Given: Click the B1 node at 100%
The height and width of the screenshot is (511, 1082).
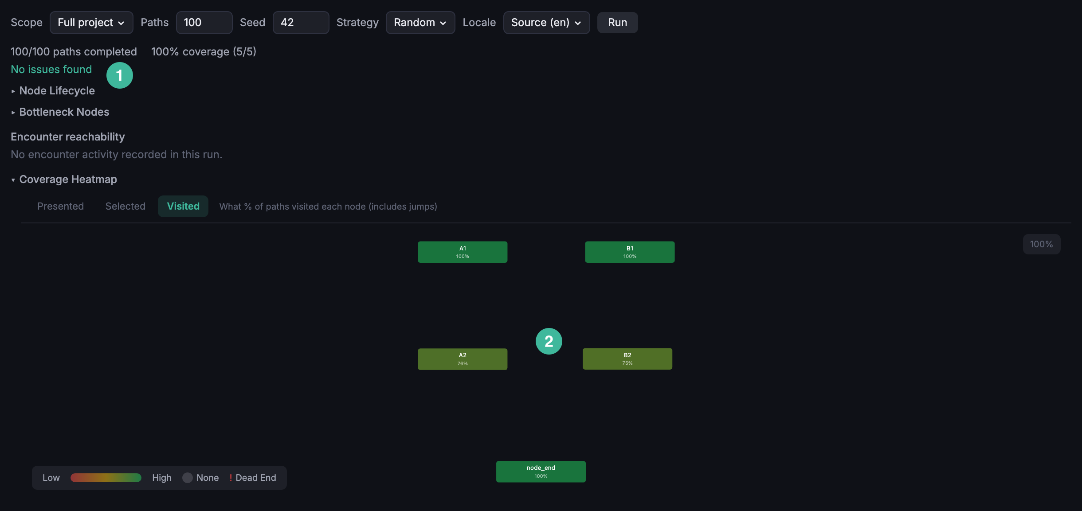Looking at the screenshot, I should [x=630, y=252].
